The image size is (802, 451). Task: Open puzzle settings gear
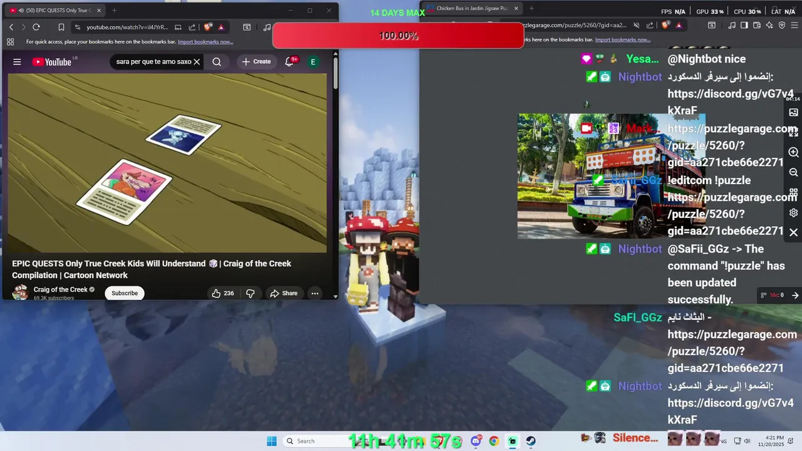[793, 212]
